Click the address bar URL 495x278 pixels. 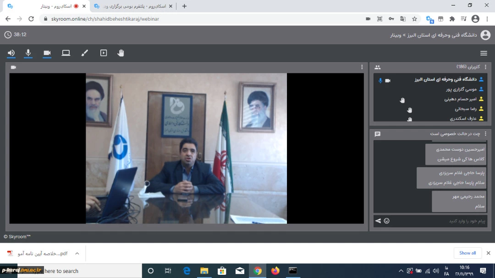tap(105, 19)
